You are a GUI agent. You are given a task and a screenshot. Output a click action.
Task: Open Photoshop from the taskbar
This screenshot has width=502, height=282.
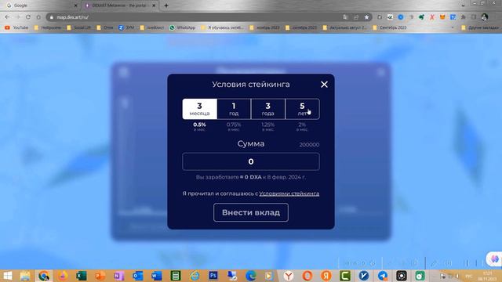click(x=213, y=276)
